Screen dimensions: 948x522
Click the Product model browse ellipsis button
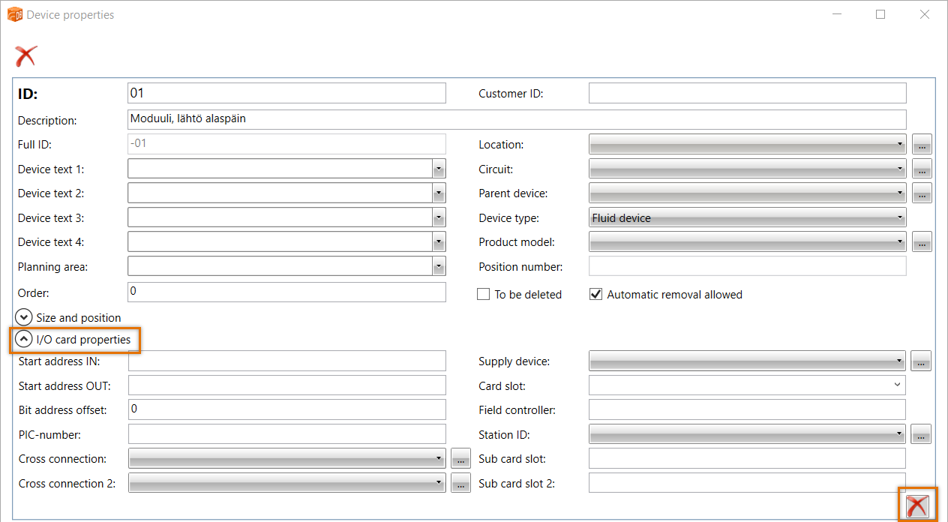pyautogui.click(x=922, y=242)
